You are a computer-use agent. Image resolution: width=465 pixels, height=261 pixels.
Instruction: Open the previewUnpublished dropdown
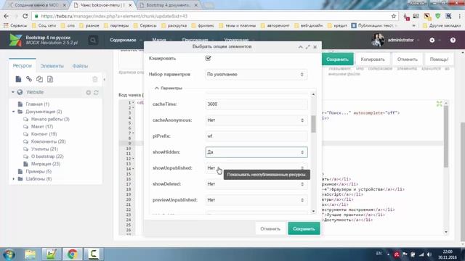point(256,200)
